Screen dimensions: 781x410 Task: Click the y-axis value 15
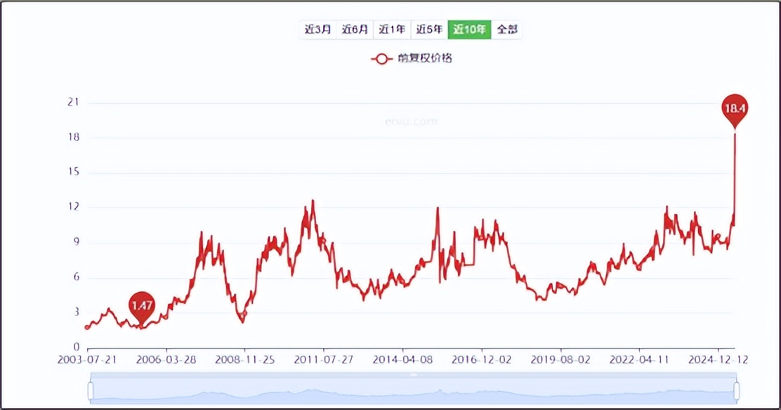pos(73,172)
